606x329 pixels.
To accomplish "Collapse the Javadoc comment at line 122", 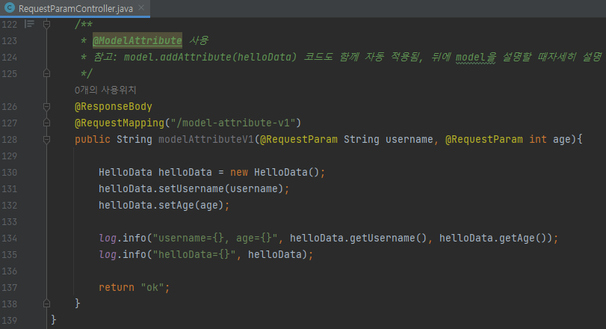I will click(46, 25).
